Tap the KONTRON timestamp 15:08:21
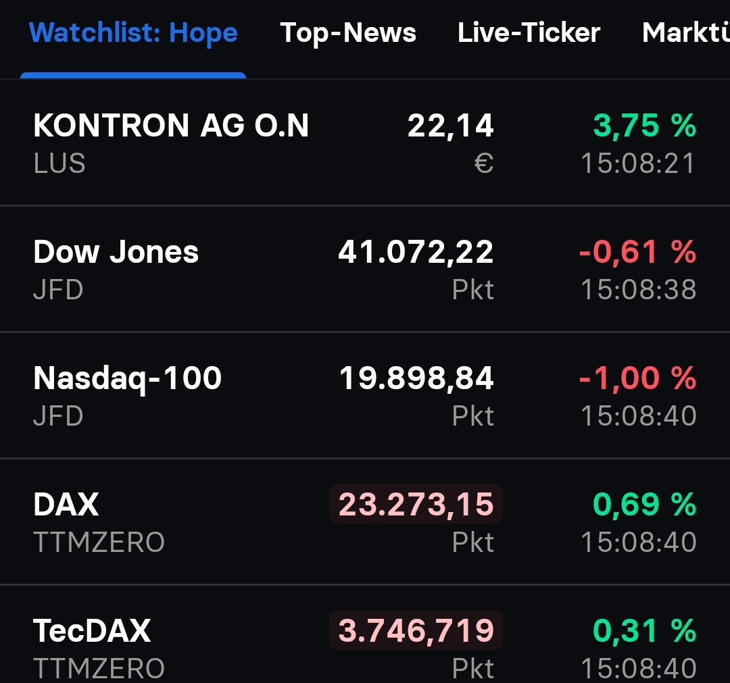This screenshot has height=683, width=730. [x=639, y=163]
